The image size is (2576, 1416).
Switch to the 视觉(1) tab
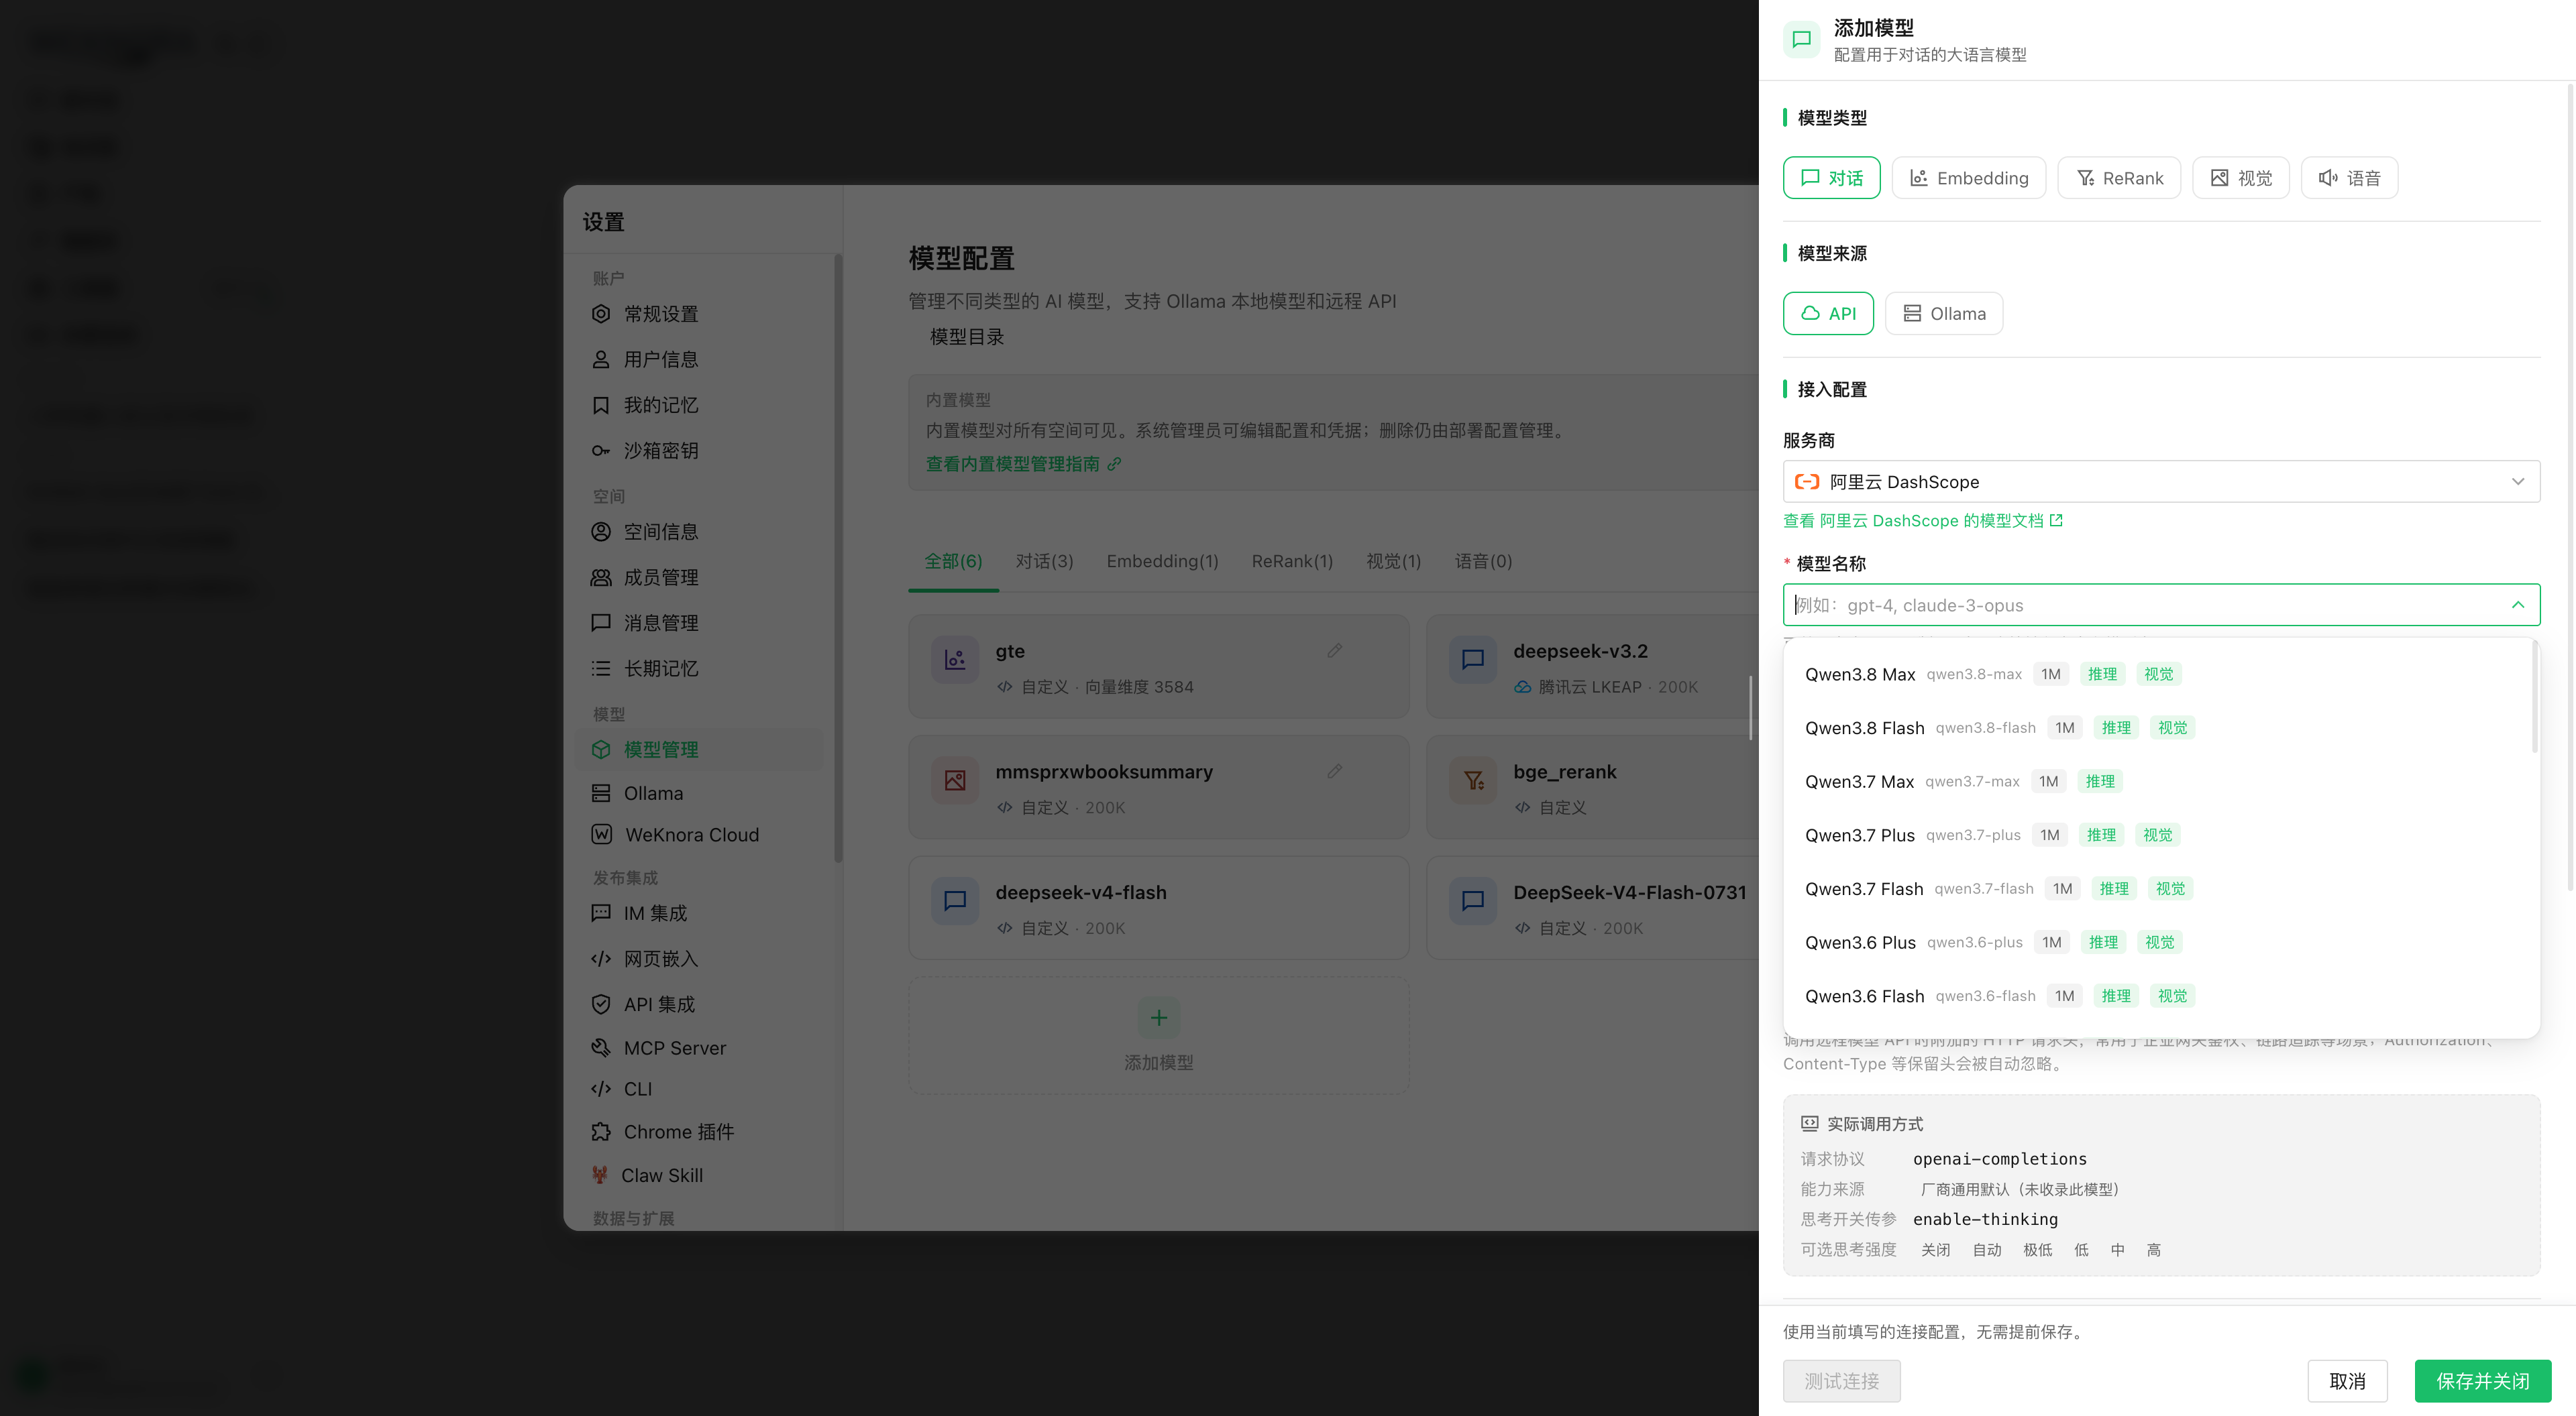pyautogui.click(x=1393, y=562)
